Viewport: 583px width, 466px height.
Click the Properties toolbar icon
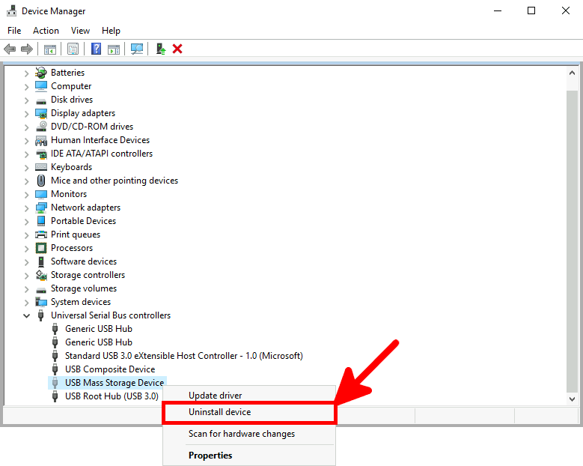tap(73, 49)
